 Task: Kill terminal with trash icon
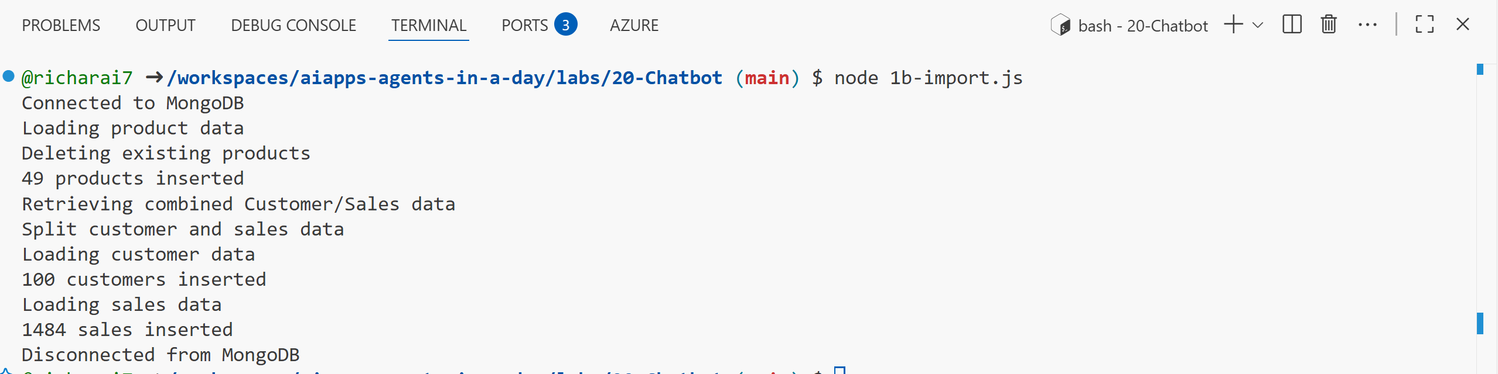(1329, 25)
